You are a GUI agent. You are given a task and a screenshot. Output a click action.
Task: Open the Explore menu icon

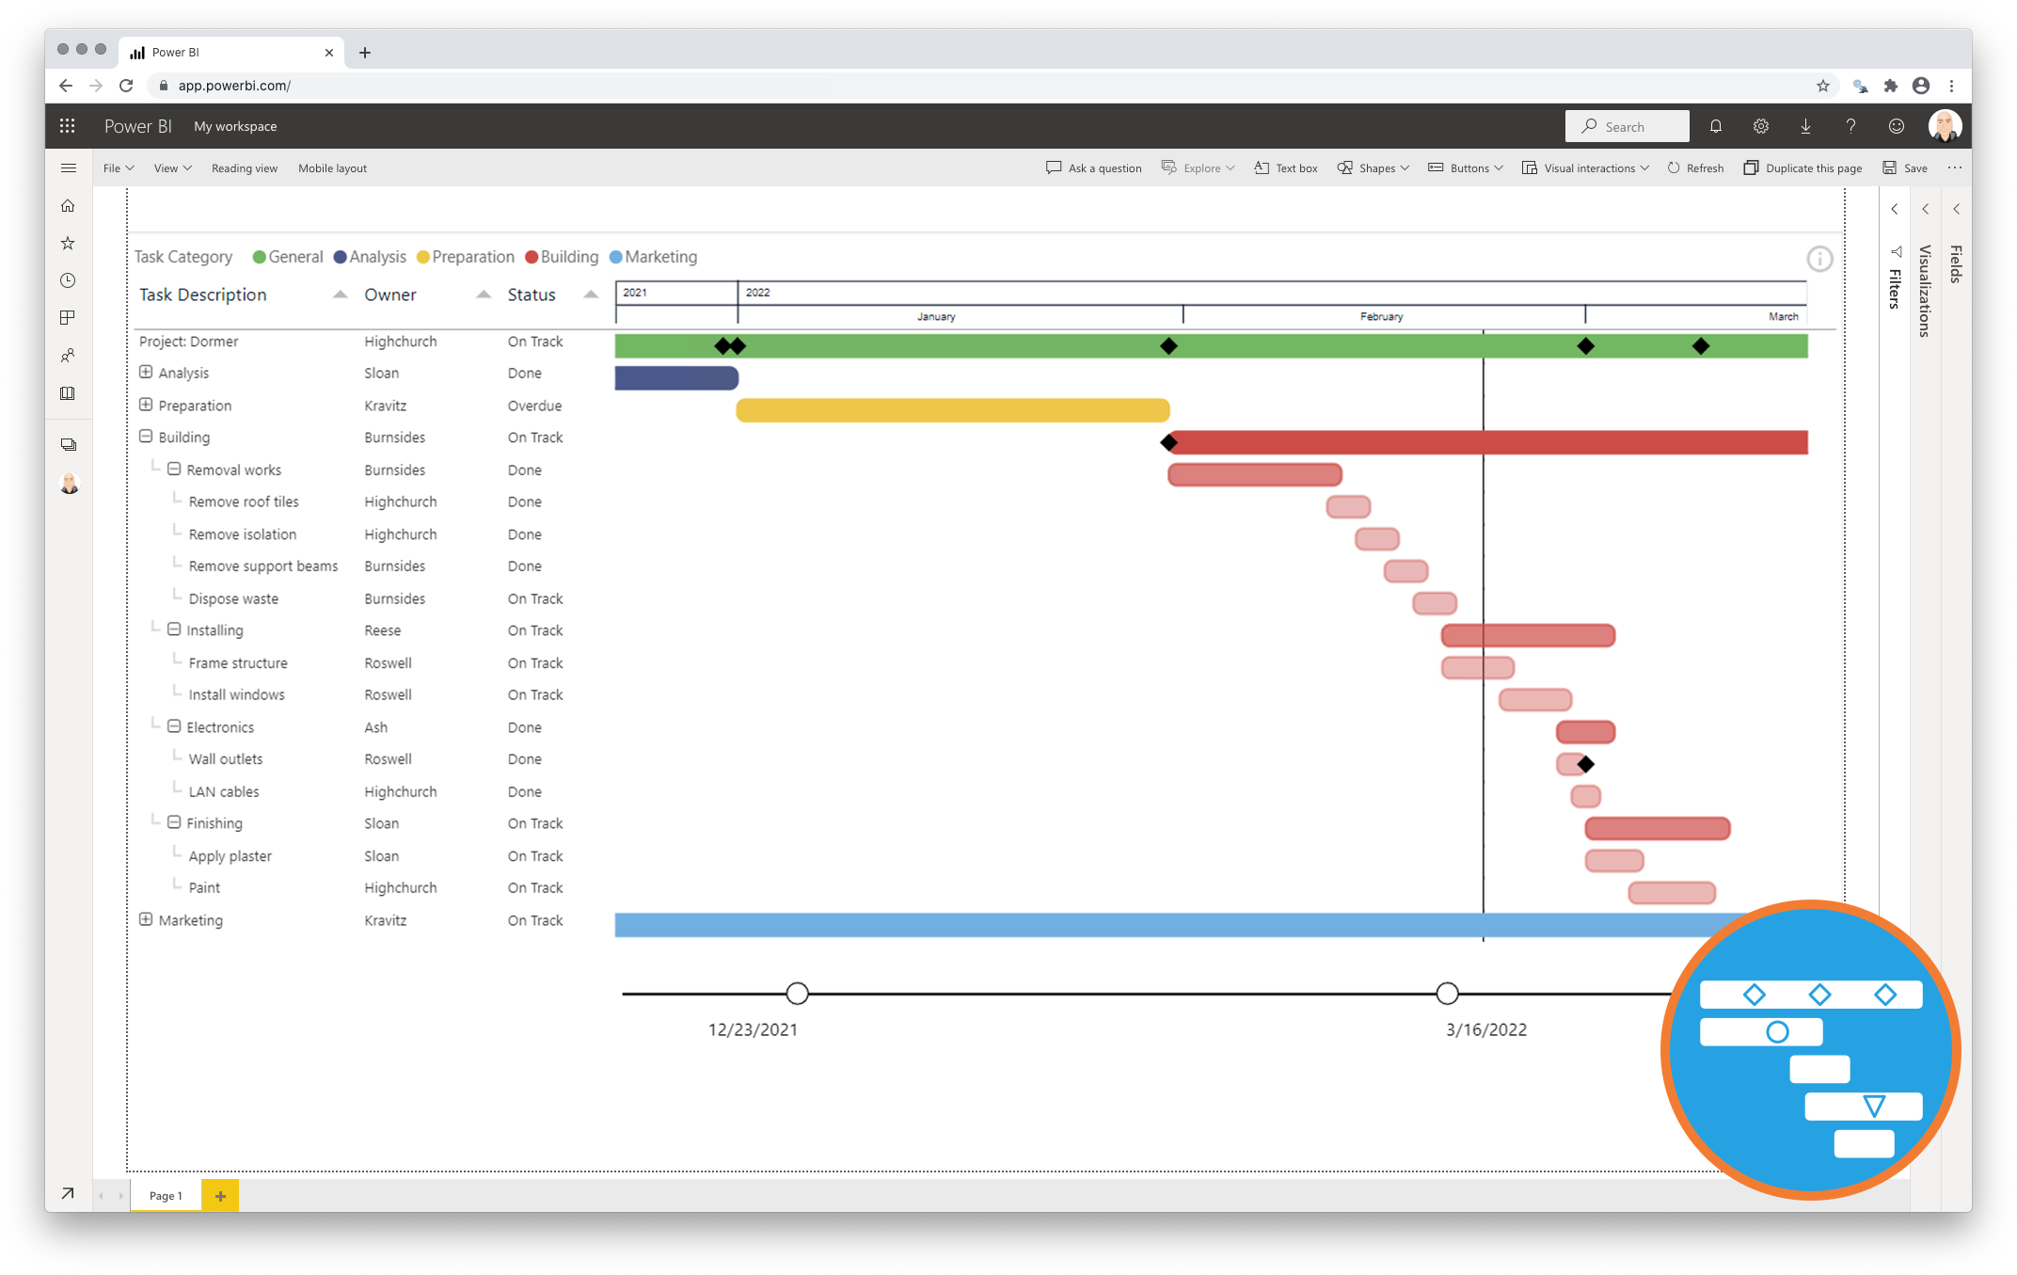click(x=1167, y=166)
